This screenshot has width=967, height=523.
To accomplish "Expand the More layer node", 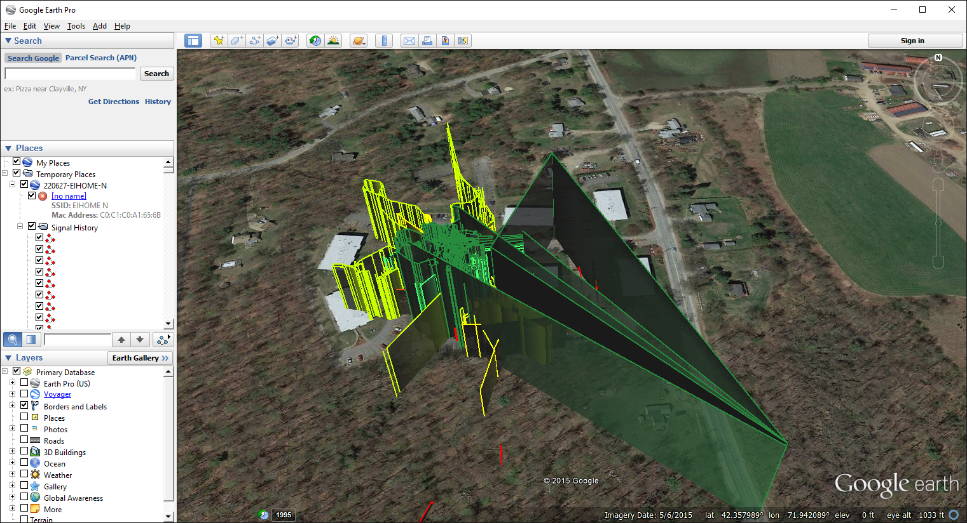I will click(12, 508).
